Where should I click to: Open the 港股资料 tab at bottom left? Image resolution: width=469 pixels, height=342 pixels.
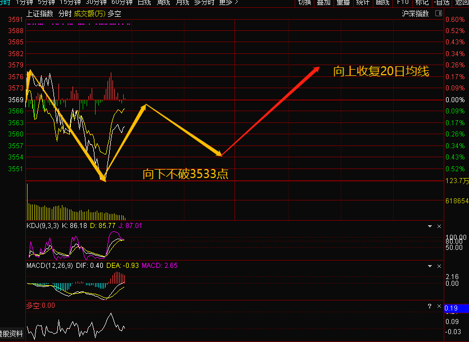(x=11, y=334)
